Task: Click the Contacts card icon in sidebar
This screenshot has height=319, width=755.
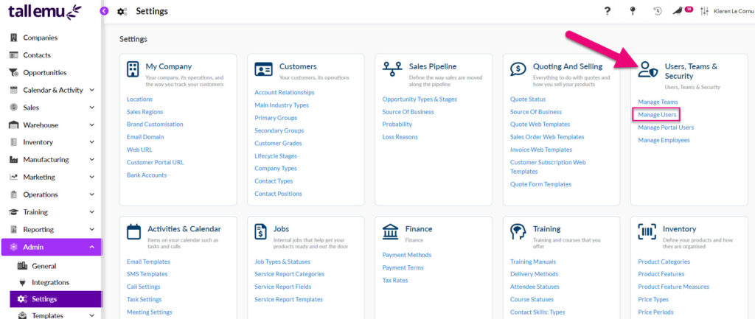Action: (13, 55)
